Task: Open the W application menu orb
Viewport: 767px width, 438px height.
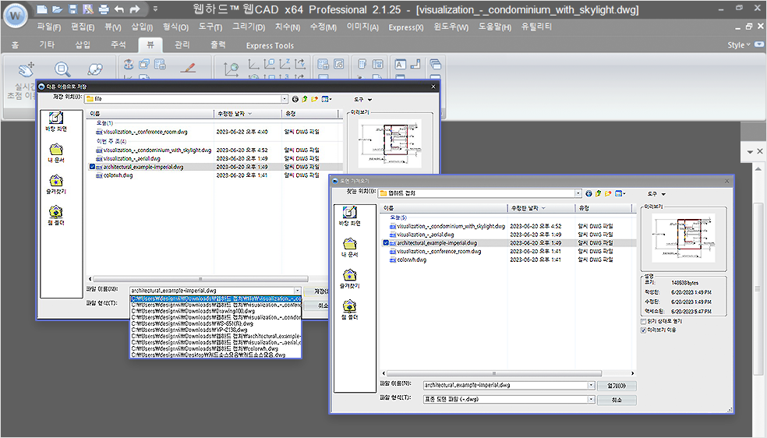Action: (x=15, y=15)
